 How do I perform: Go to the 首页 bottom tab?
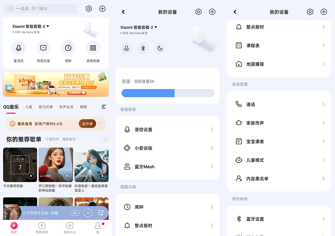(x=14, y=228)
